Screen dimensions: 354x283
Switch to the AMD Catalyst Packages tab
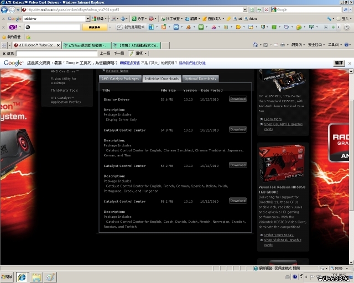point(120,78)
